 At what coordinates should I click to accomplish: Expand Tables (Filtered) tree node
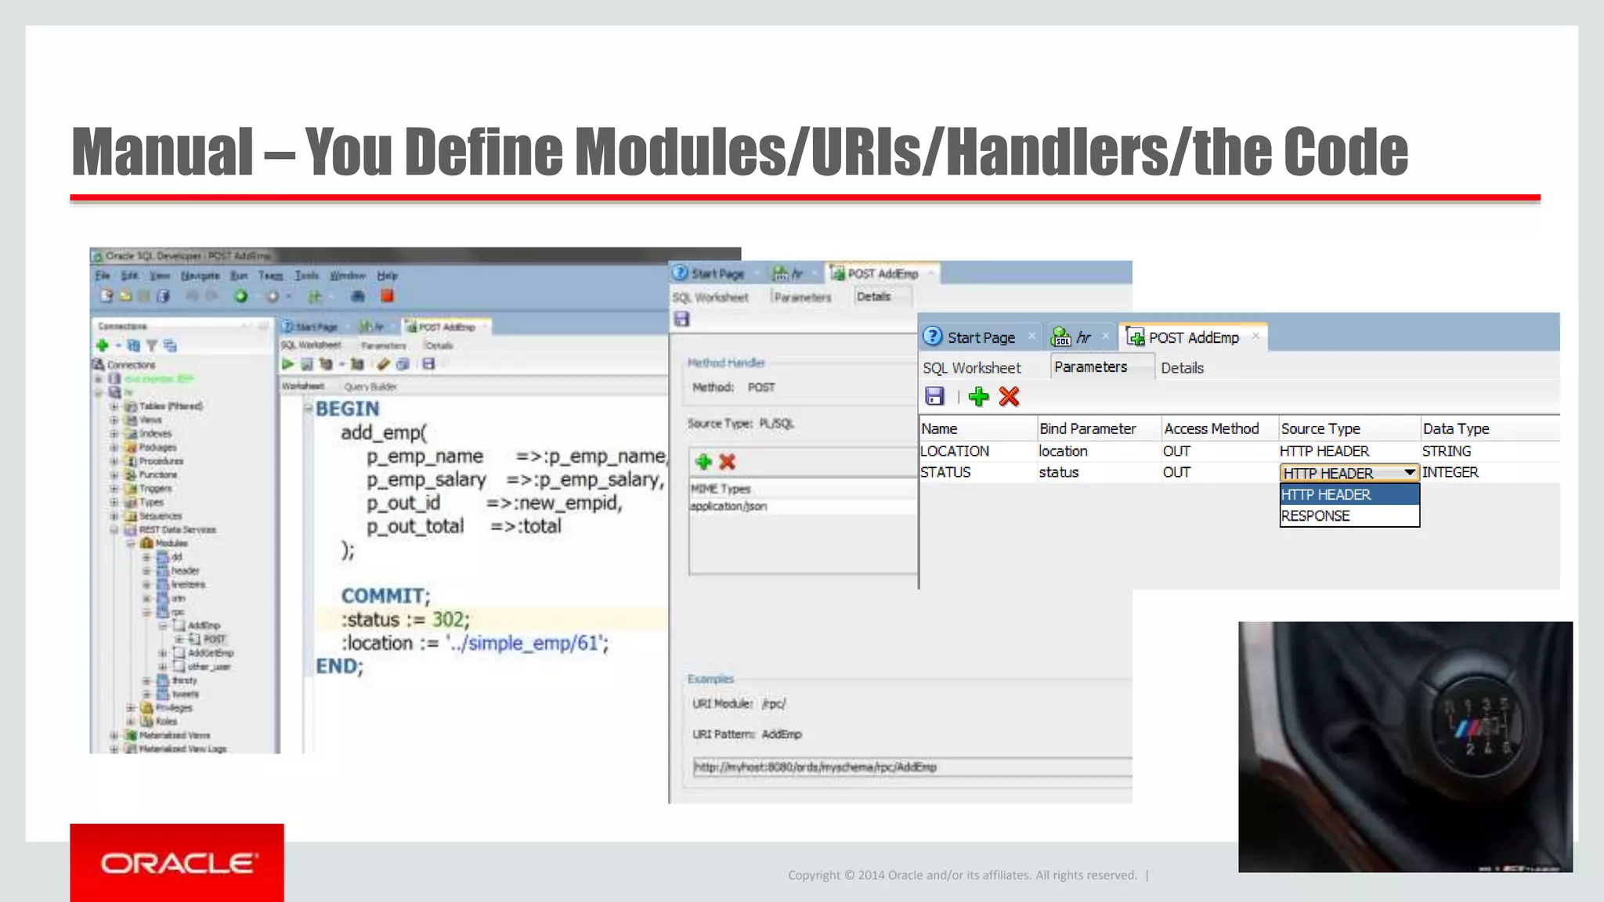(x=114, y=406)
